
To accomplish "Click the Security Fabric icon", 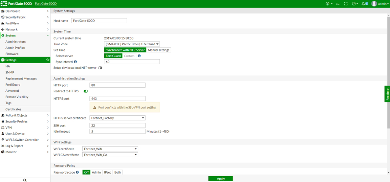I will click(x=3, y=17).
